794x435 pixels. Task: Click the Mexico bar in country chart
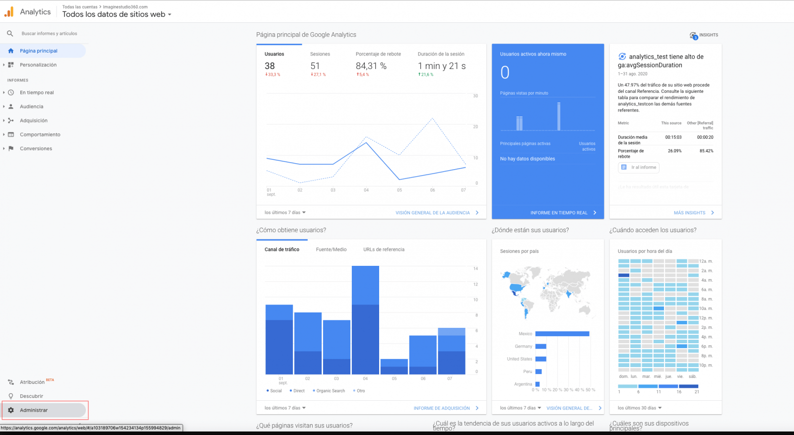click(x=562, y=334)
